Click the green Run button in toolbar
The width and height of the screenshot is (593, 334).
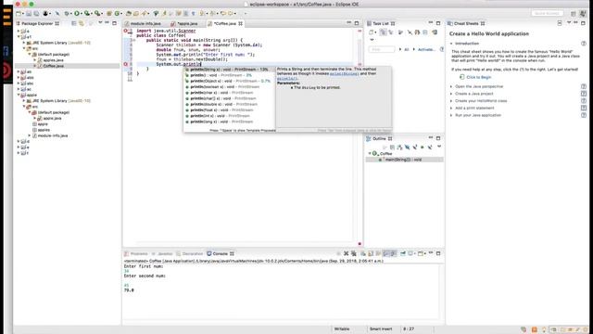pos(77,13)
